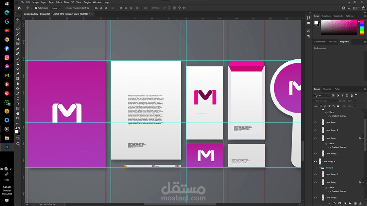Select the Hand tool
The image size is (367, 206).
[x=18, y=114]
